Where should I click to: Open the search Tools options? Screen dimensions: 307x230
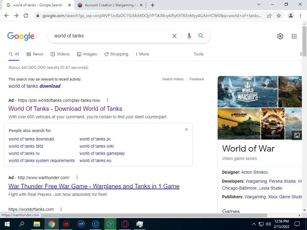198,54
